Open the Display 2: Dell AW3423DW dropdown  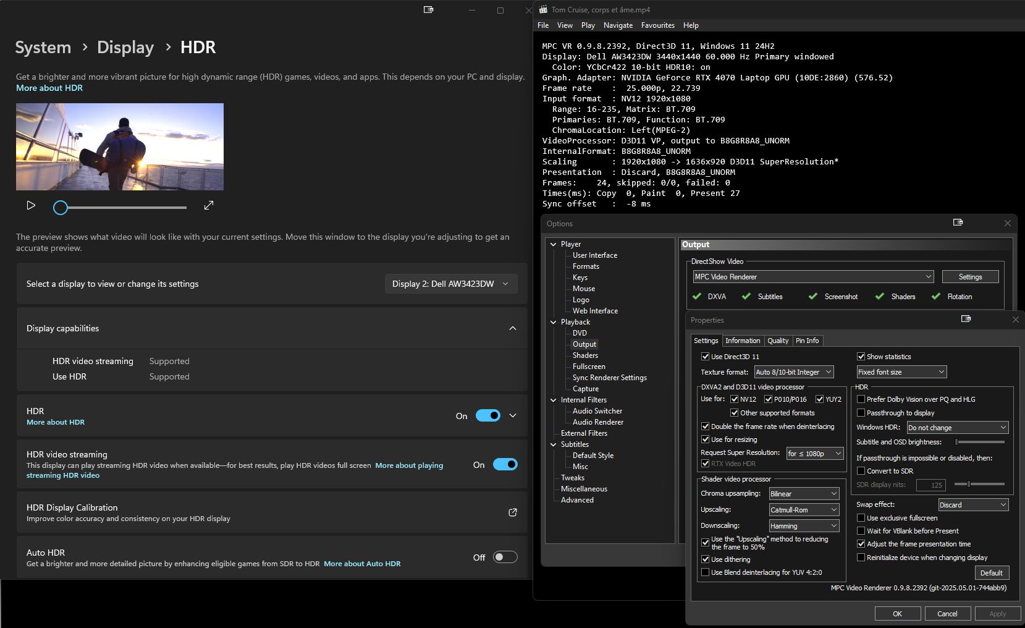(x=450, y=284)
